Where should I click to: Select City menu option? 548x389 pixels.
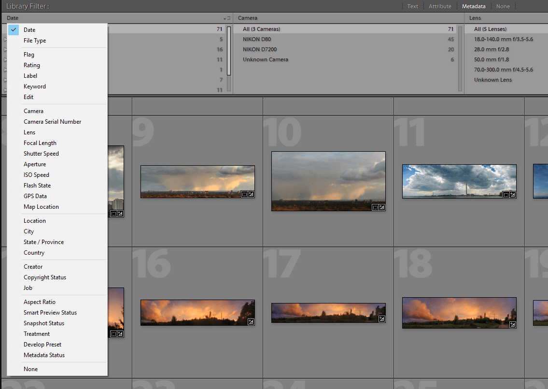tap(57, 231)
